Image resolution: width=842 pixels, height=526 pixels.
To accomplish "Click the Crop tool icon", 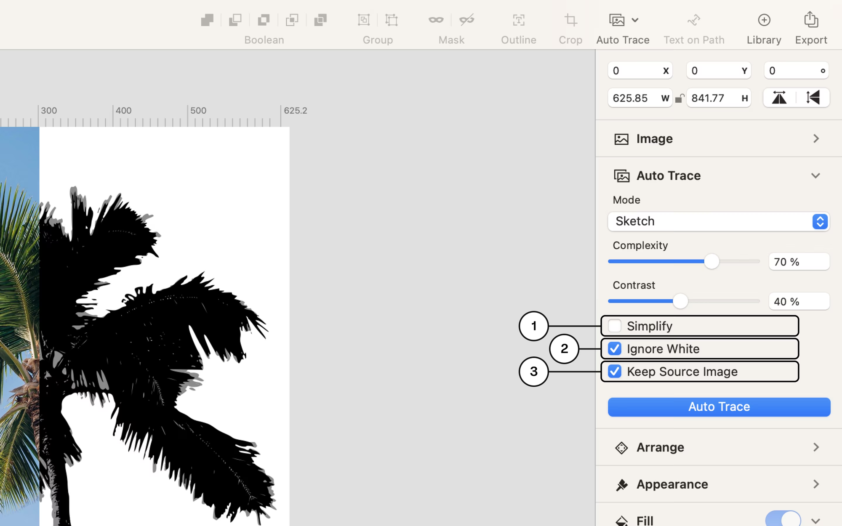I will 570,20.
